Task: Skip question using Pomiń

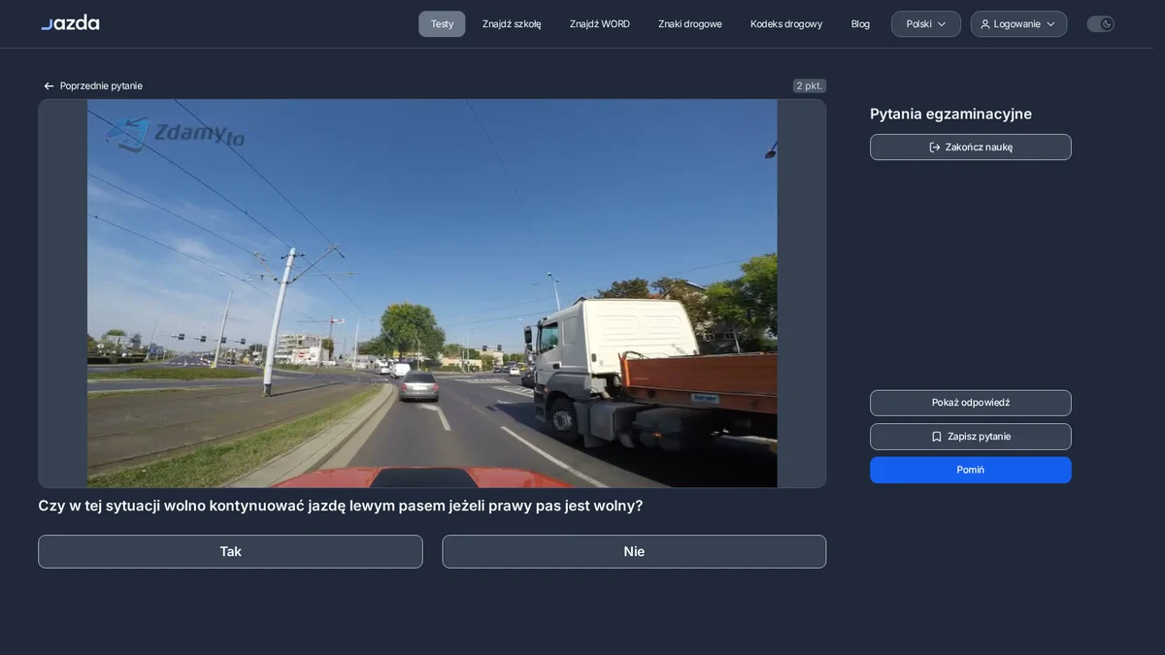Action: pyautogui.click(x=971, y=470)
